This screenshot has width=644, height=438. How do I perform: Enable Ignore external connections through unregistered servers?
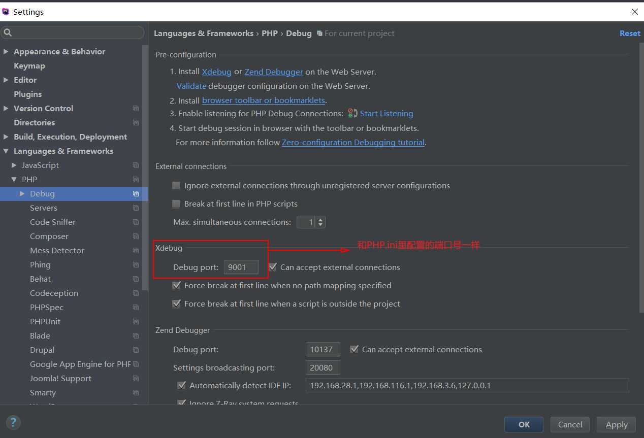(176, 185)
